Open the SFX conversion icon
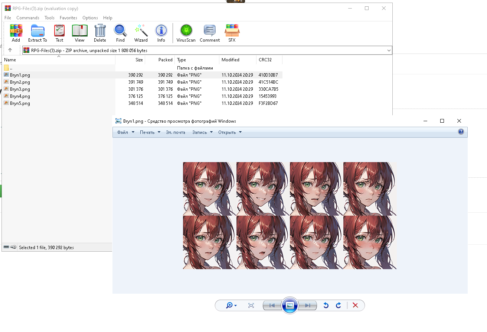The width and height of the screenshot is (487, 332). [x=232, y=33]
